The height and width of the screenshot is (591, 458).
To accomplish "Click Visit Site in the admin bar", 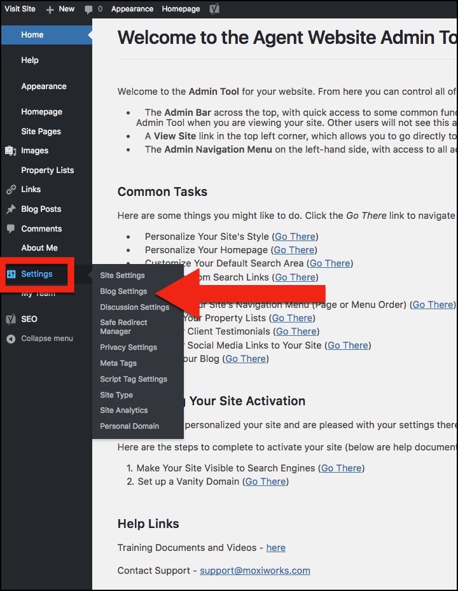I will point(20,9).
